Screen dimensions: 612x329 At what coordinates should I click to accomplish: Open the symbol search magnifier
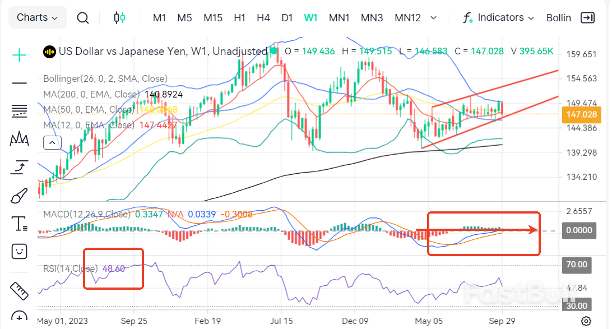(x=83, y=17)
